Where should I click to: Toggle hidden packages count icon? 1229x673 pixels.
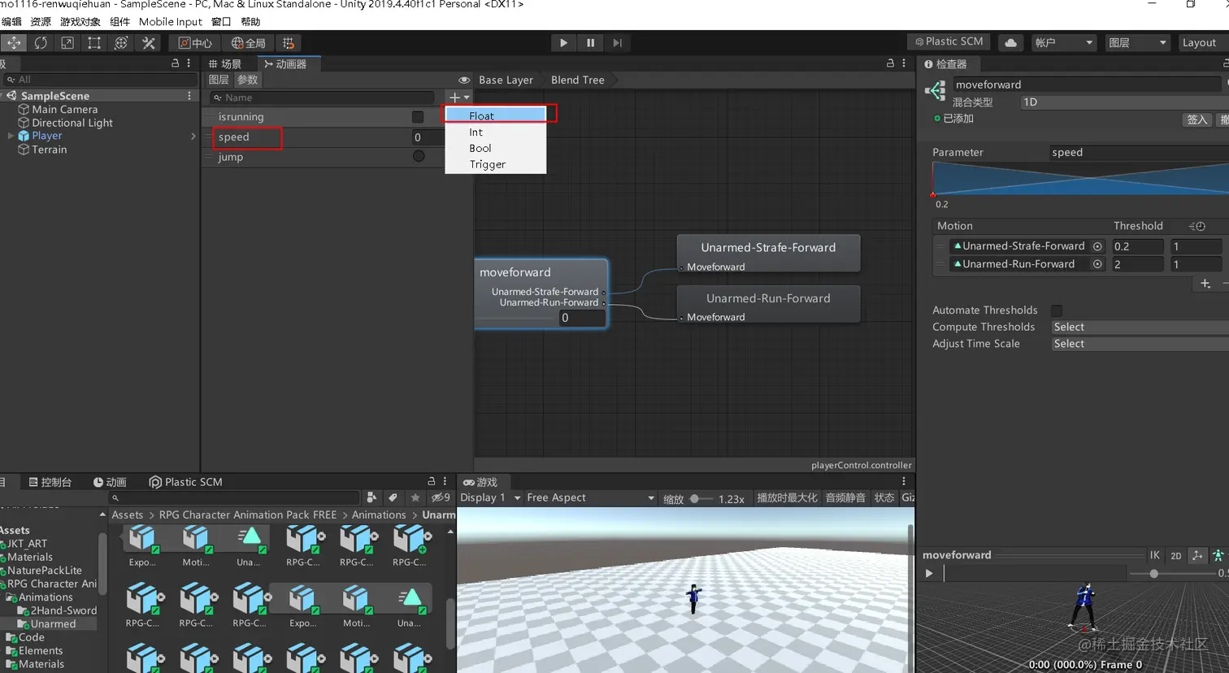coord(441,497)
